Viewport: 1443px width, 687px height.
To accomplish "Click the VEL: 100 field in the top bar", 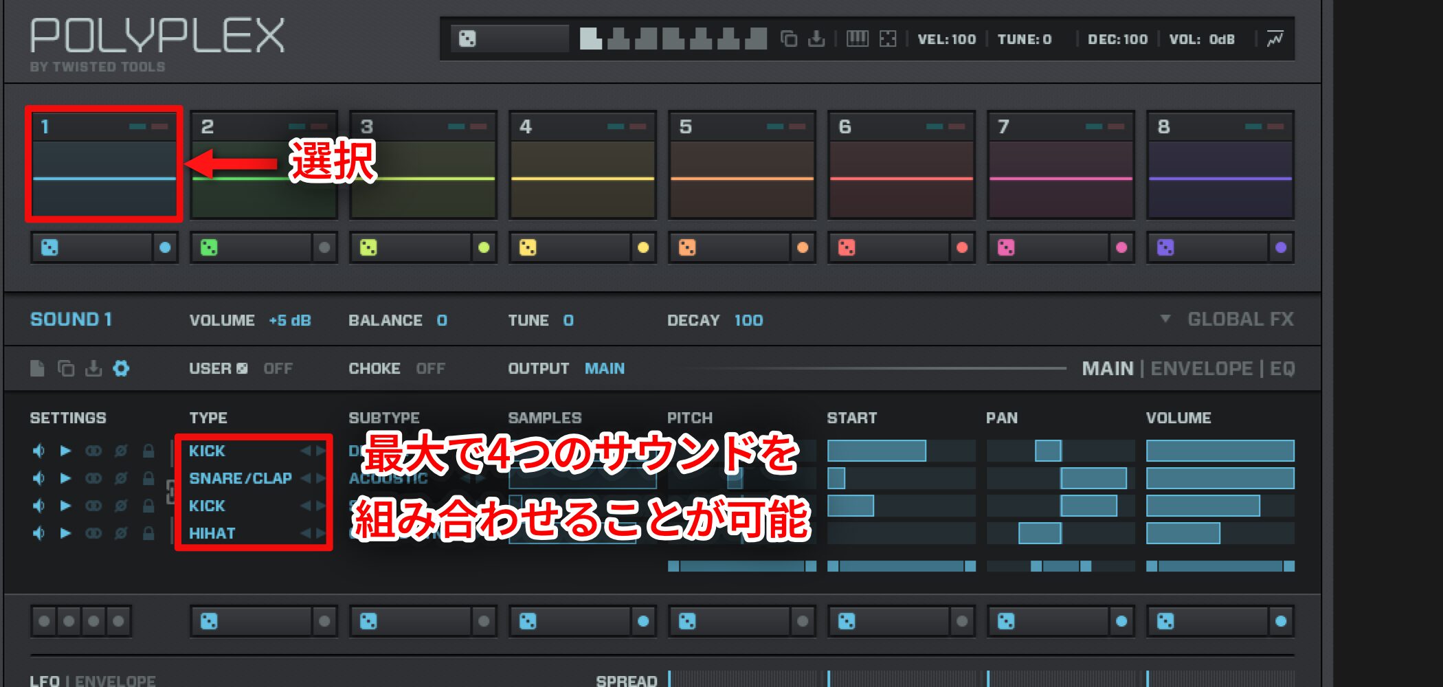I will point(947,39).
